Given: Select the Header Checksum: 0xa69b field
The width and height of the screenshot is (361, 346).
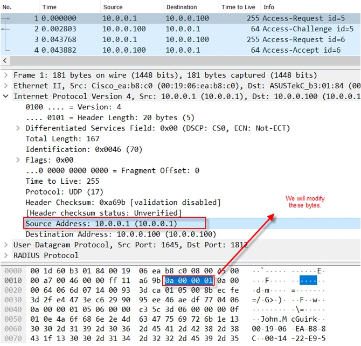Looking at the screenshot, I should point(123,203).
